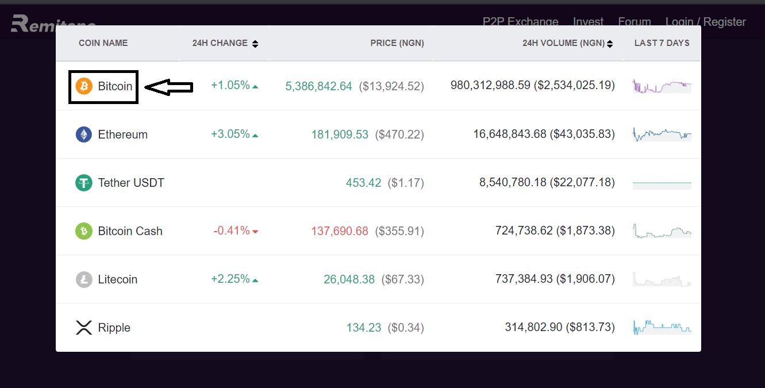The image size is (765, 388).
Task: Click the green Tether USDT icon
Action: tap(84, 183)
